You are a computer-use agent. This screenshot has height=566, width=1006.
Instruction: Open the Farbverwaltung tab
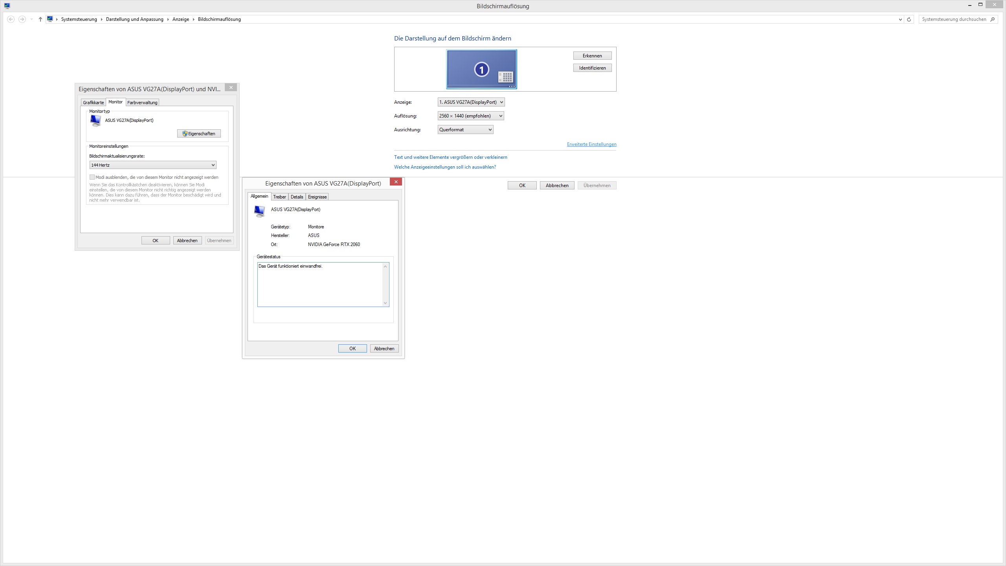tap(142, 103)
